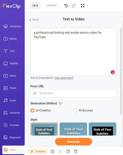This screenshot has width=123, height=155.
Task: Click the From URL label
Action: [37, 86]
